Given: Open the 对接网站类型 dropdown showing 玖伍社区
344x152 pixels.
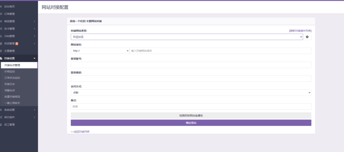Looking at the screenshot, I should click(187, 37).
